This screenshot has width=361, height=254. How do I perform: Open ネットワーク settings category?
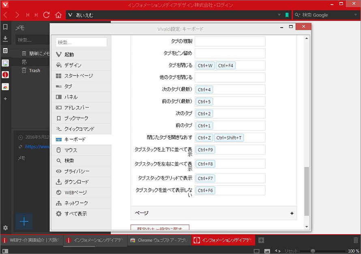tap(81, 203)
